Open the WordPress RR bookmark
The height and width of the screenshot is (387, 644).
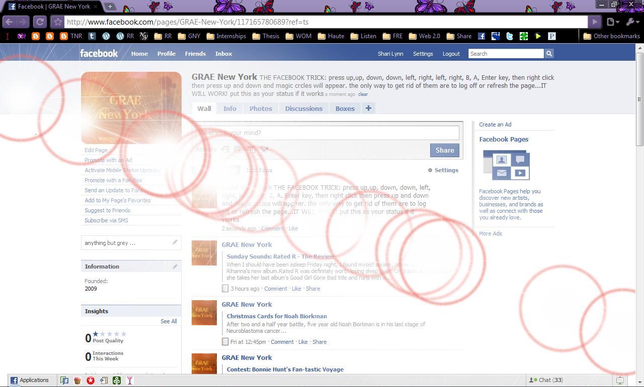pyautogui.click(x=125, y=36)
